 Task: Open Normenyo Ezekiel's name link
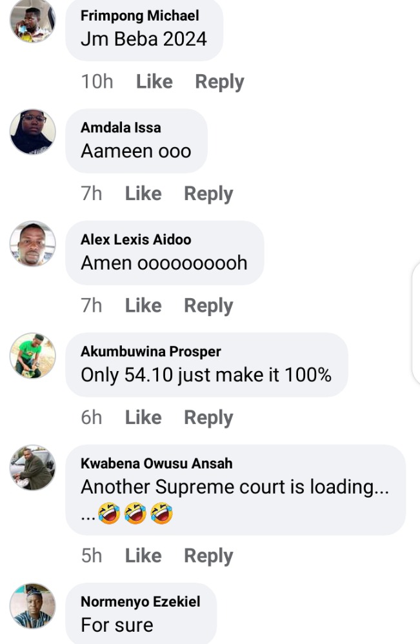point(141,601)
